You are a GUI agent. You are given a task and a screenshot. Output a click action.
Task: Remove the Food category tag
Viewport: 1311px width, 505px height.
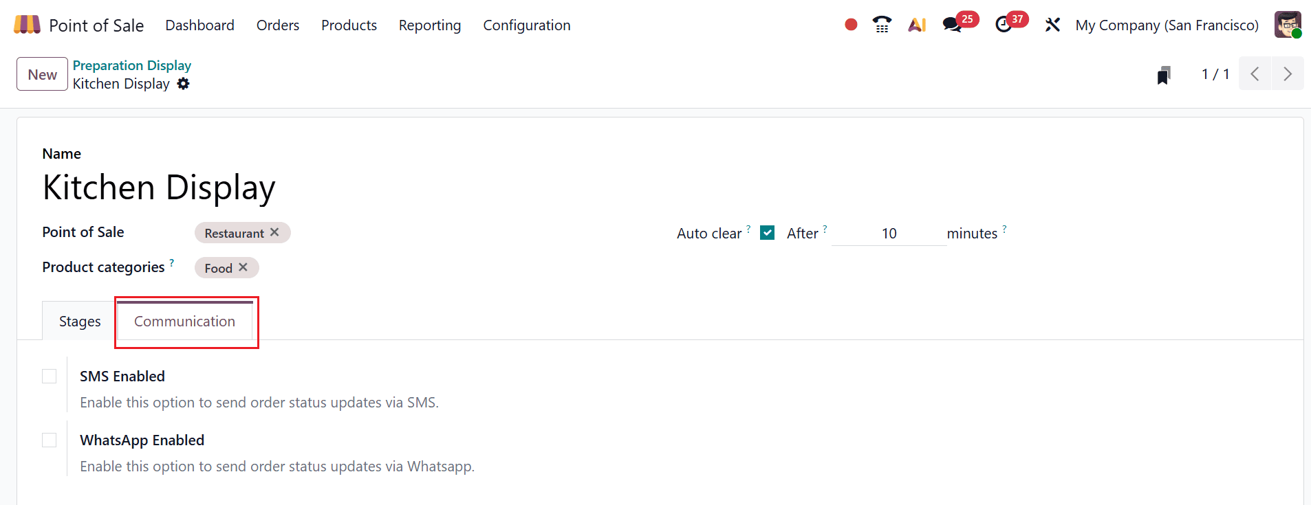pyautogui.click(x=243, y=267)
